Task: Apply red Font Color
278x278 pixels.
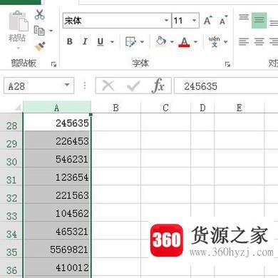Action: click(x=184, y=42)
